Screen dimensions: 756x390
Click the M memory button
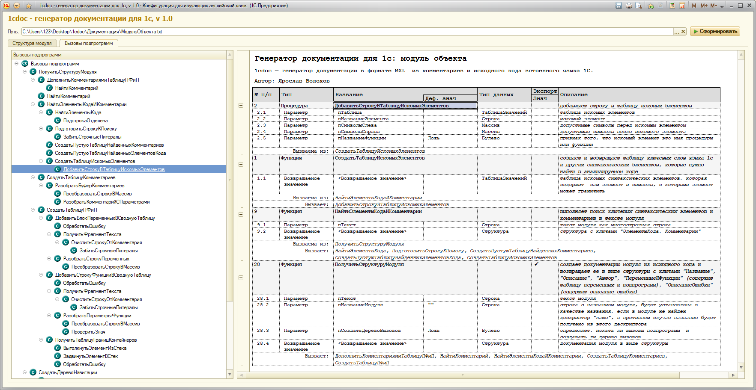694,6
